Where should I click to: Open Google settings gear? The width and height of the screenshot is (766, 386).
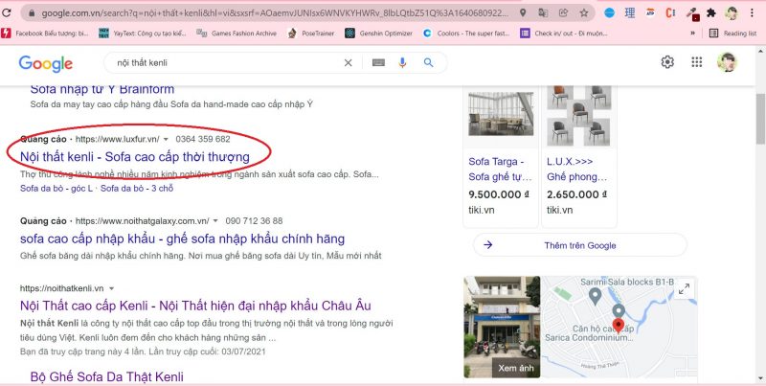pos(667,62)
